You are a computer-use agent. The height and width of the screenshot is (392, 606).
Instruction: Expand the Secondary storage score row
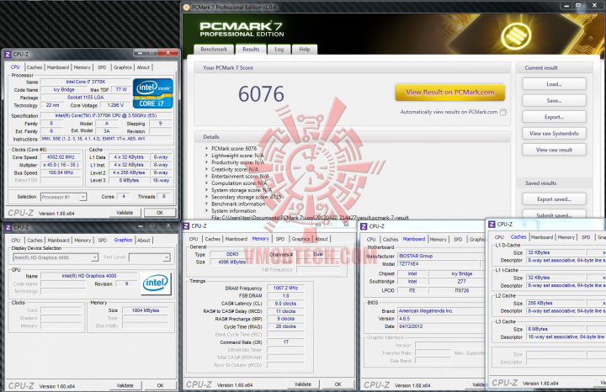207,197
